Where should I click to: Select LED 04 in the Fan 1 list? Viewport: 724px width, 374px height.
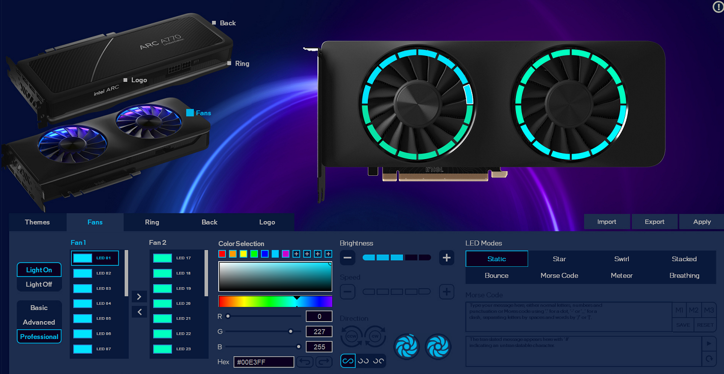pos(95,303)
